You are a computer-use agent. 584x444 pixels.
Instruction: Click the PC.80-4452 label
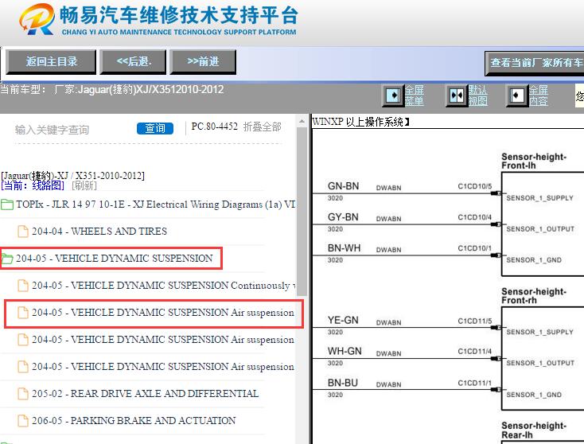(215, 127)
